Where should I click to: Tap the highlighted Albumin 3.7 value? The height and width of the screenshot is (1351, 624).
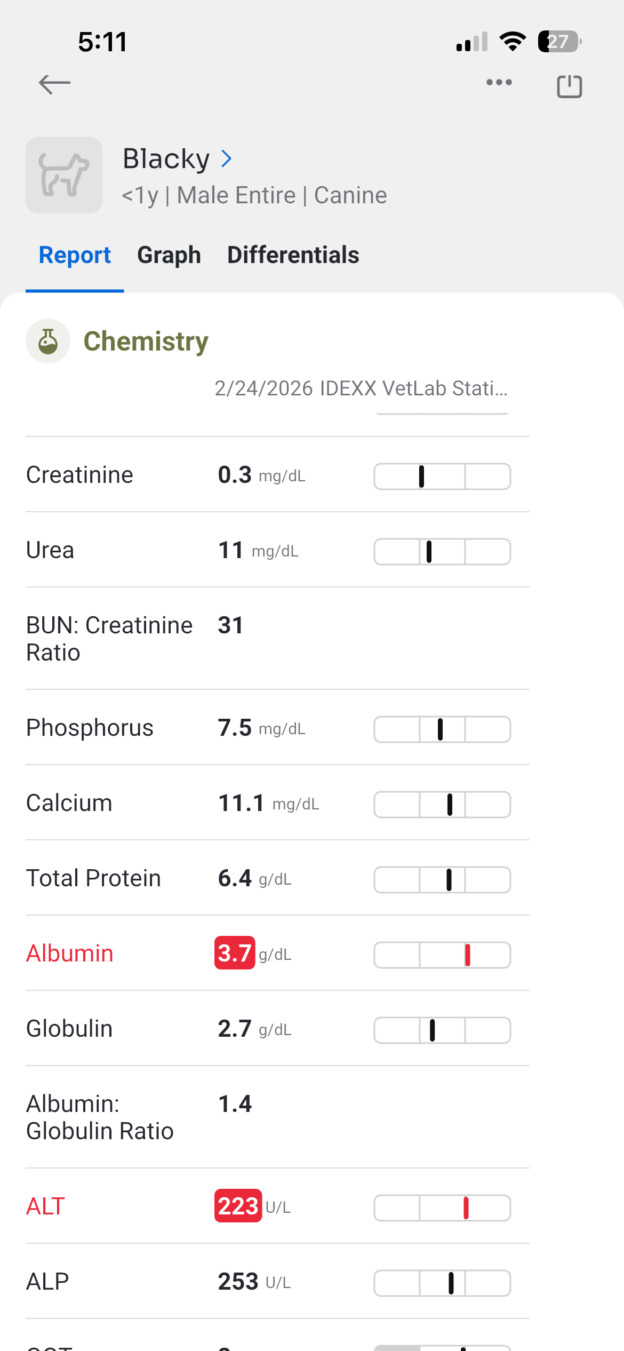tap(235, 953)
